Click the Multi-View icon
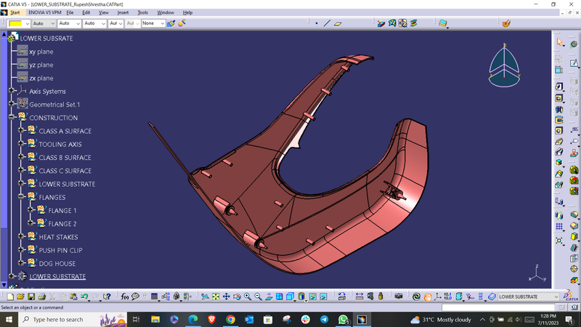581x327 pixels. tap(280, 296)
